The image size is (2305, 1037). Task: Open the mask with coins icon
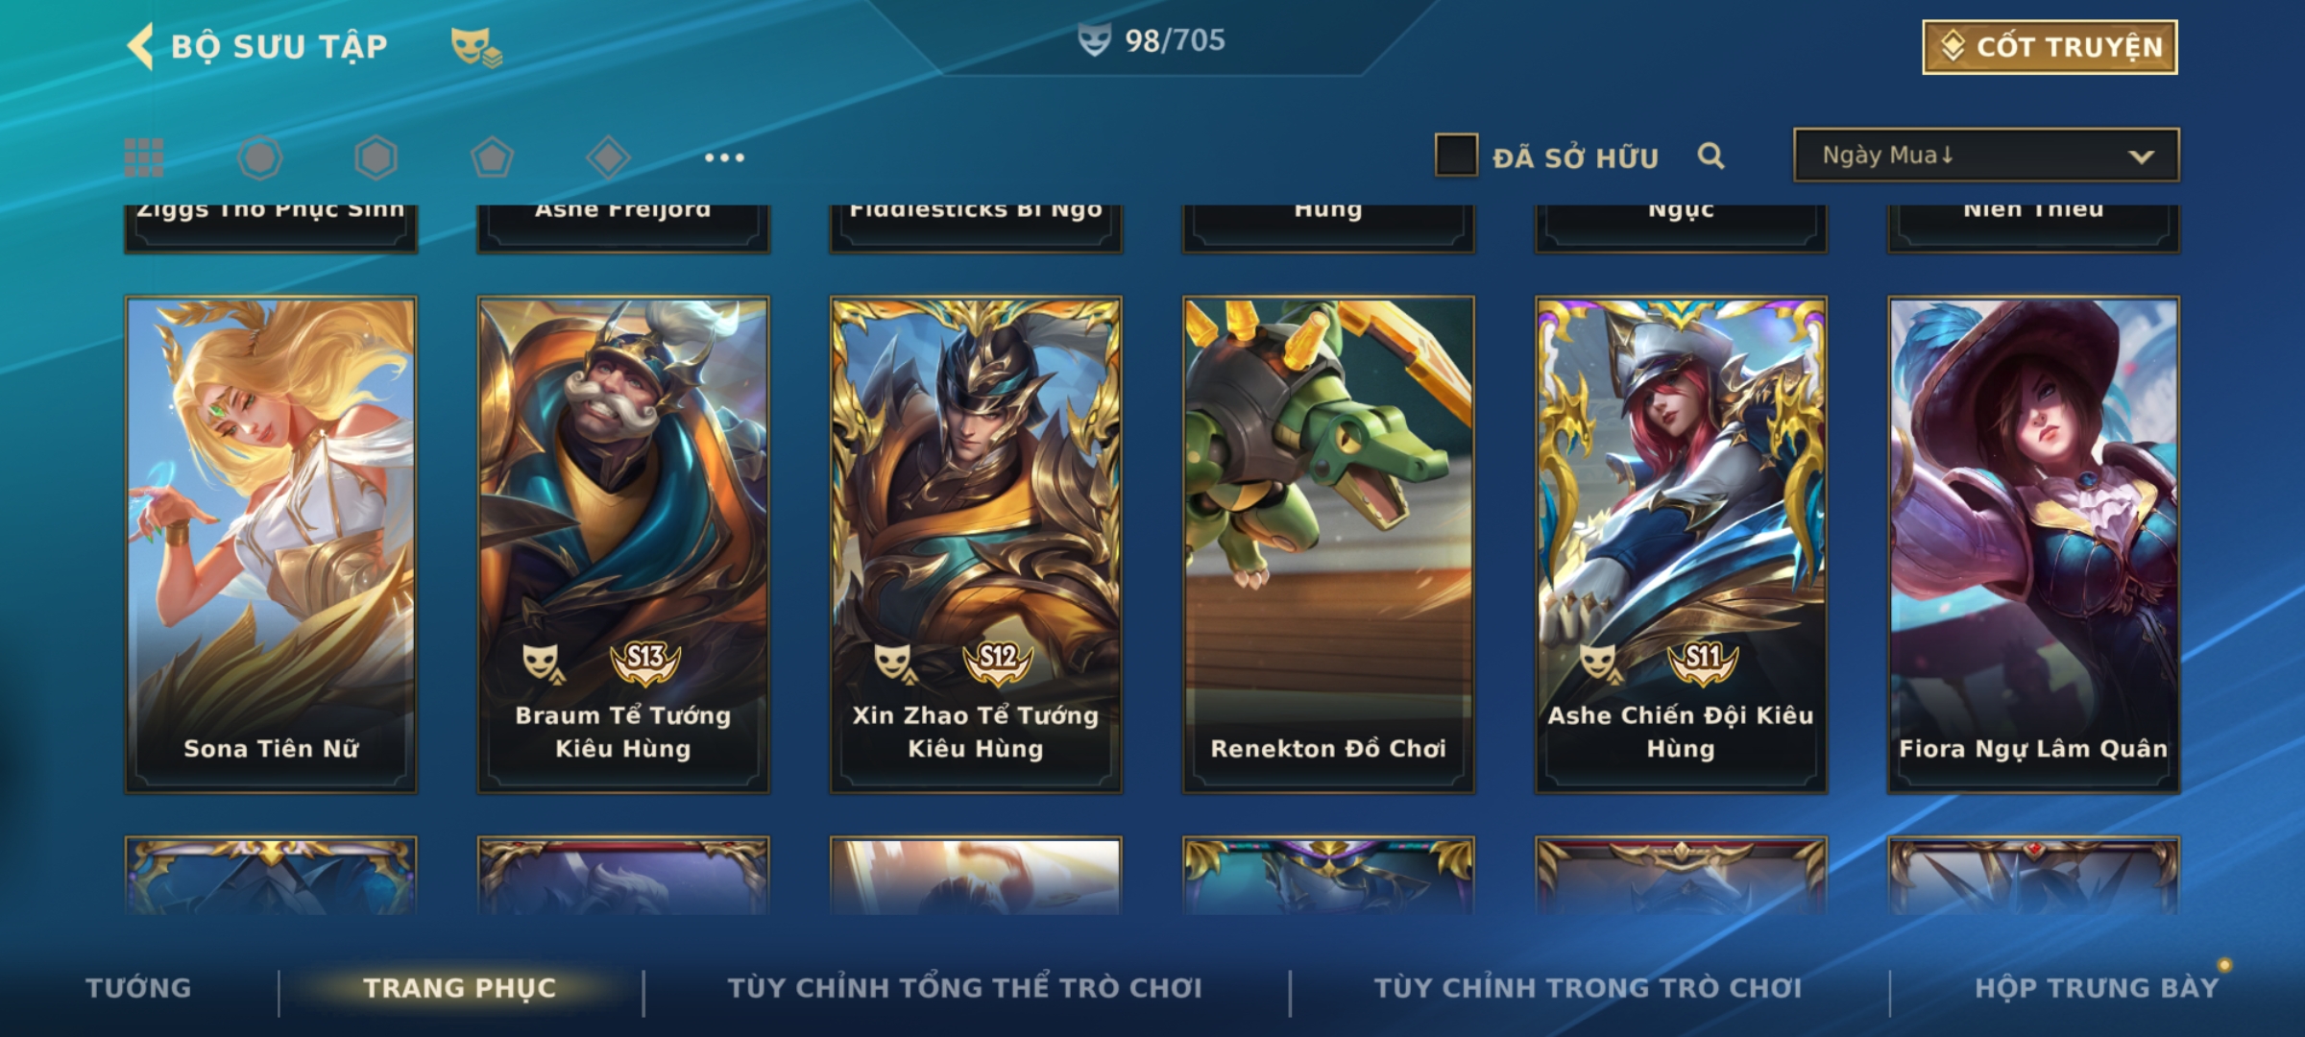click(476, 47)
